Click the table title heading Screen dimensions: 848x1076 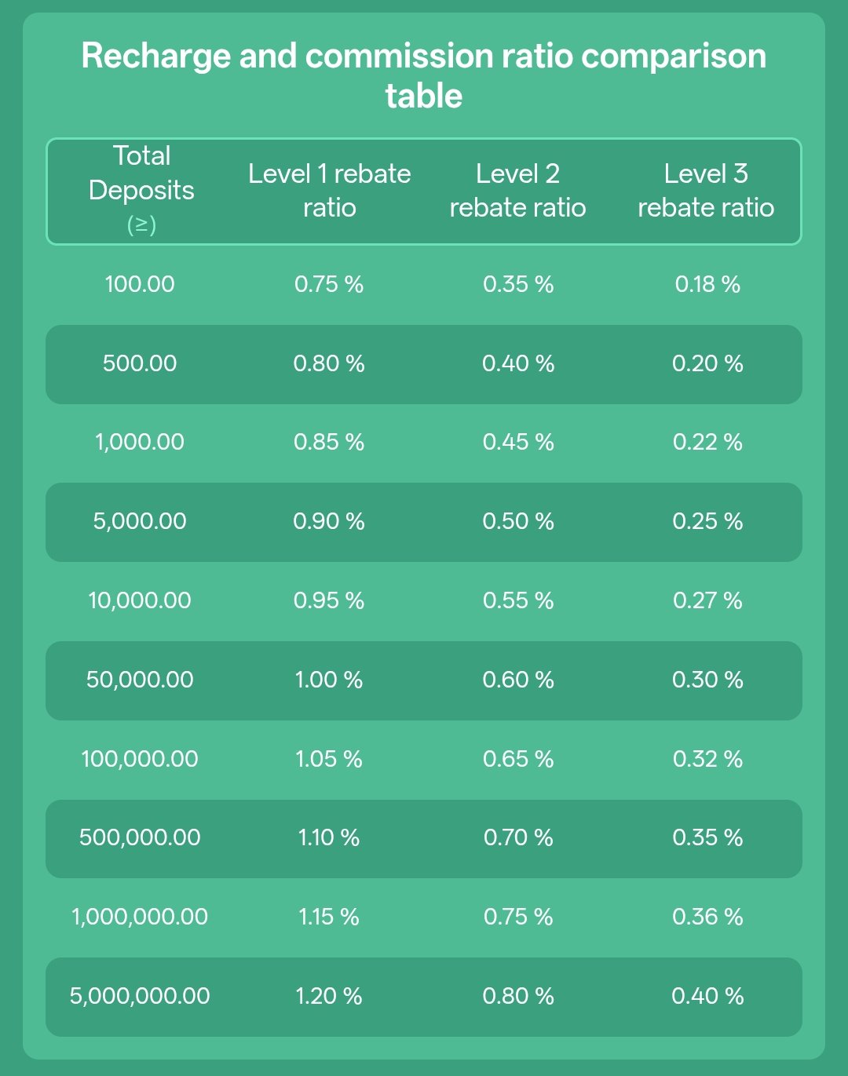[x=424, y=75]
